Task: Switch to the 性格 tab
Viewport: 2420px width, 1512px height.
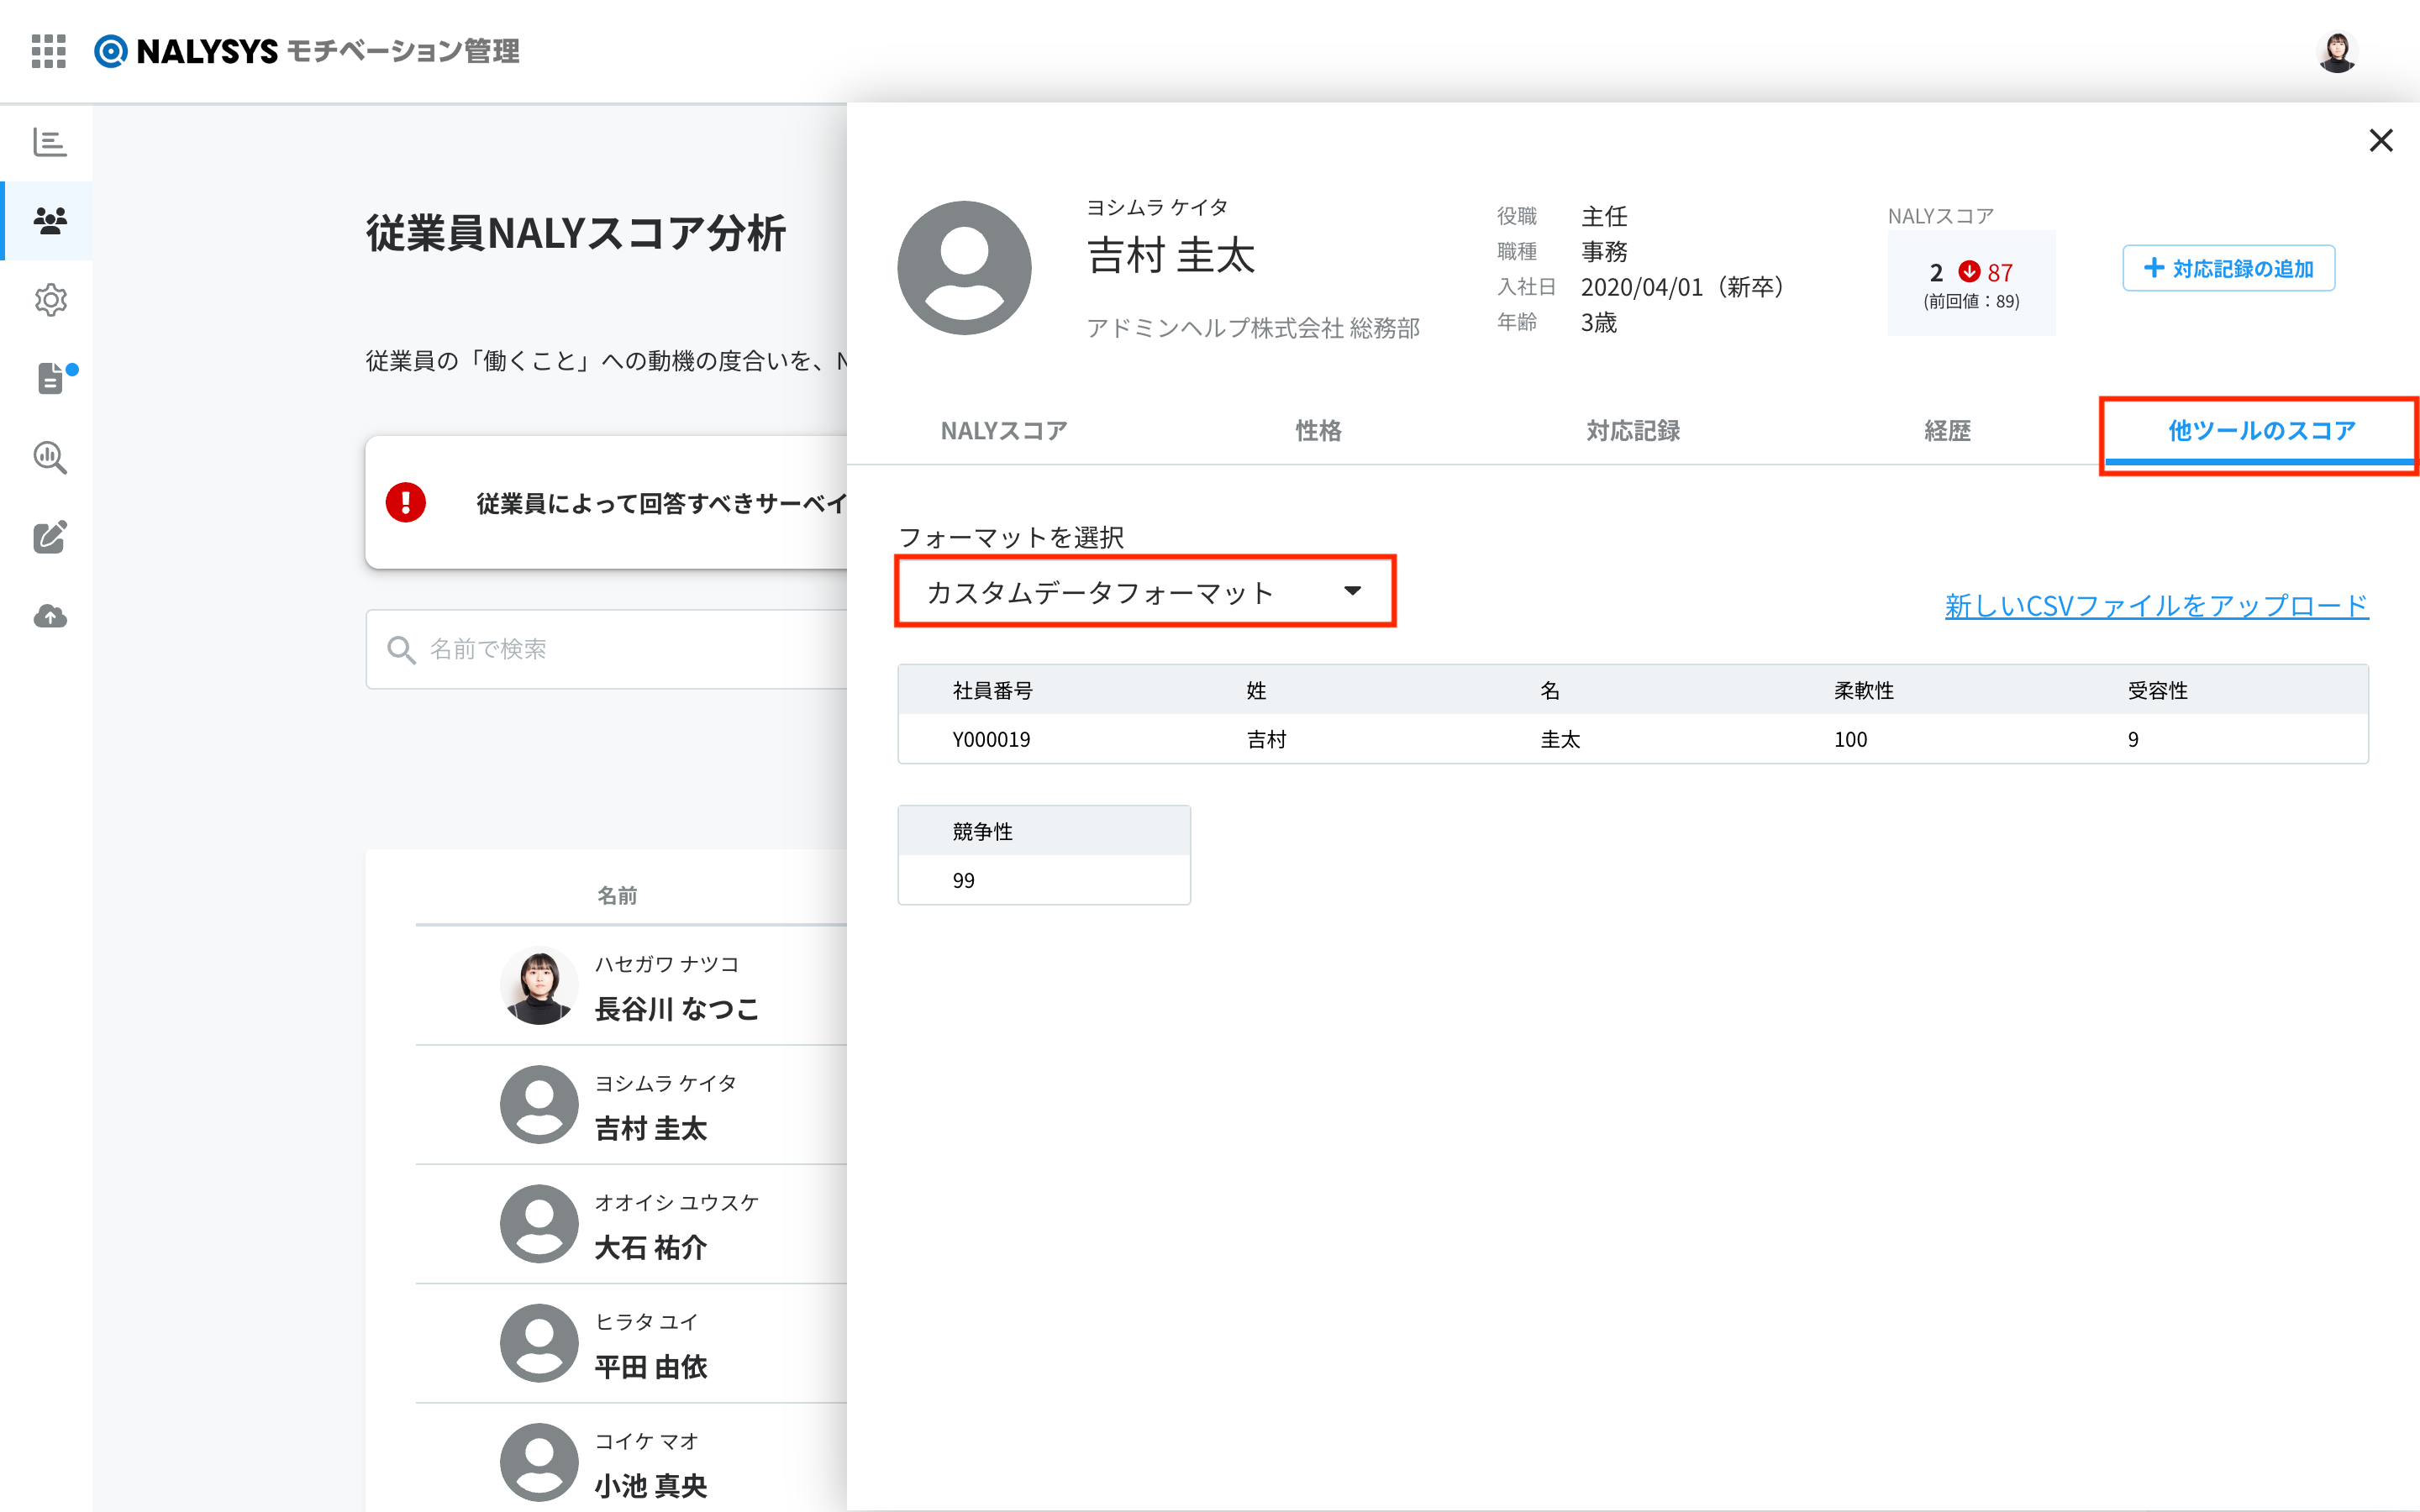Action: click(x=1318, y=431)
